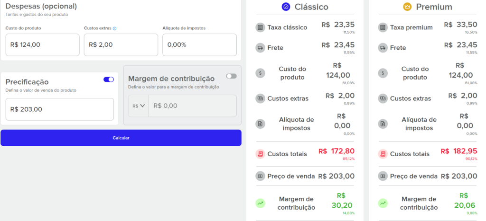486x221 pixels.
Task: Click the Custo do produto dollar icon in Premium
Action: click(383, 73)
